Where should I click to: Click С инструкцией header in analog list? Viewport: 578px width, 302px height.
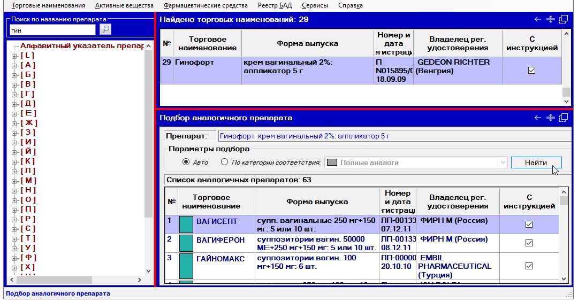pos(529,202)
